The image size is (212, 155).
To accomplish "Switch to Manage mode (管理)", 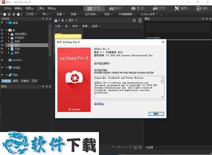I will (94, 8).
